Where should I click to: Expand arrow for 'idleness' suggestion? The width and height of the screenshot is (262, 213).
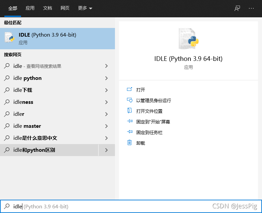point(106,102)
